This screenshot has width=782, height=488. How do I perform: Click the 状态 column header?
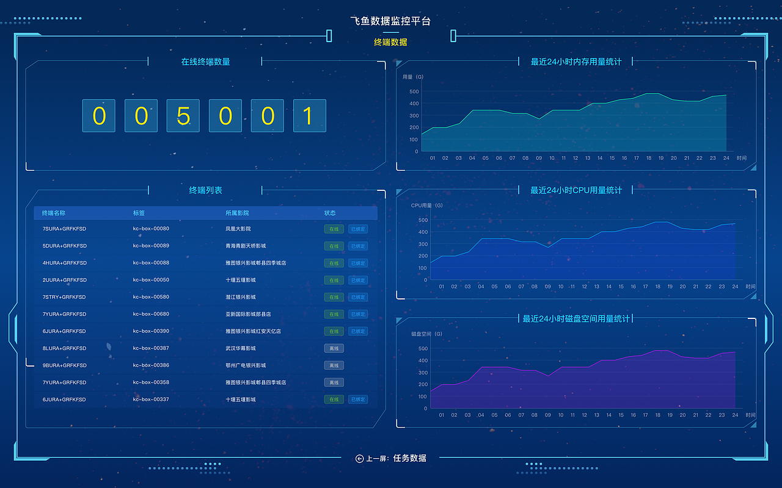click(x=330, y=213)
